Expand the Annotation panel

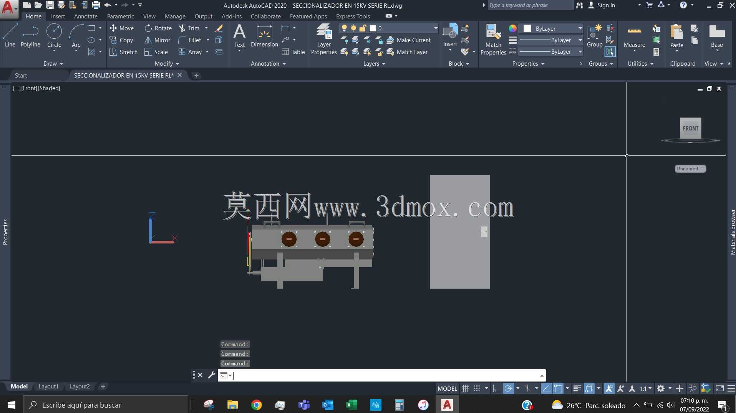point(268,64)
